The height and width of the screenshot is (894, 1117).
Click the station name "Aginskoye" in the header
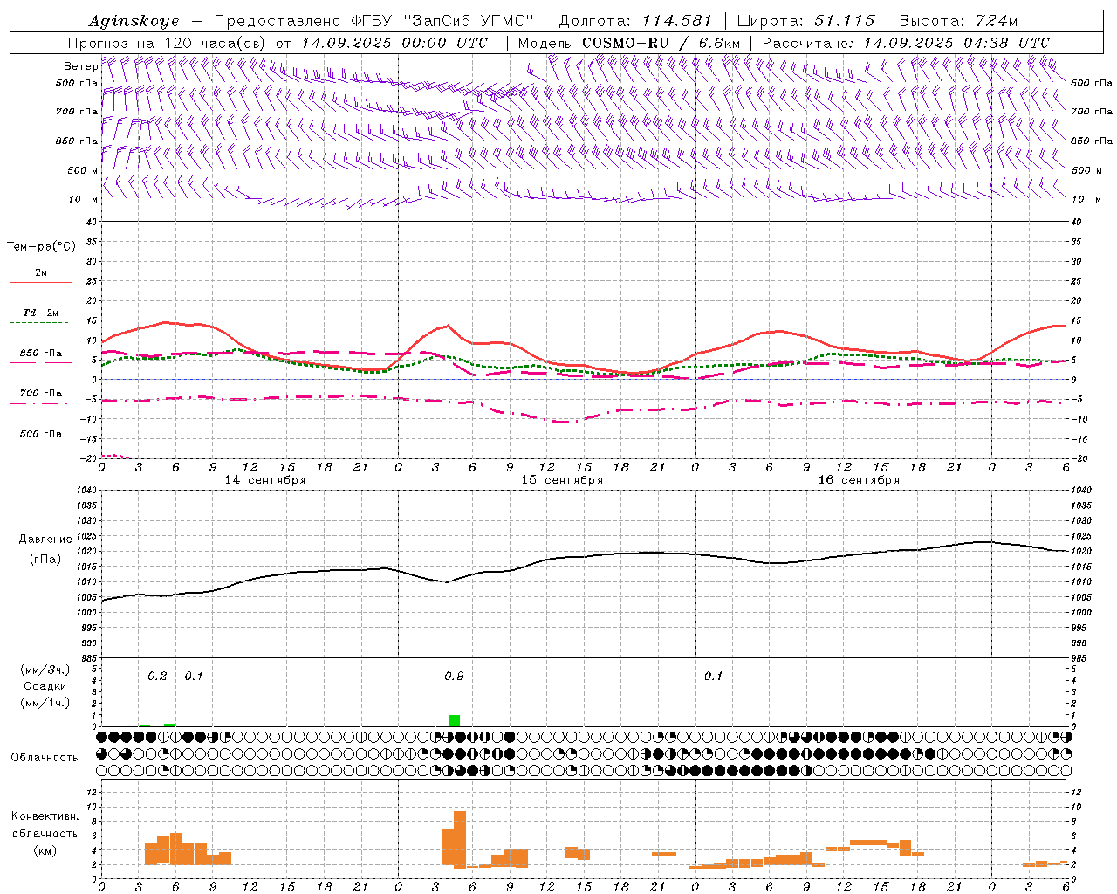click(134, 21)
